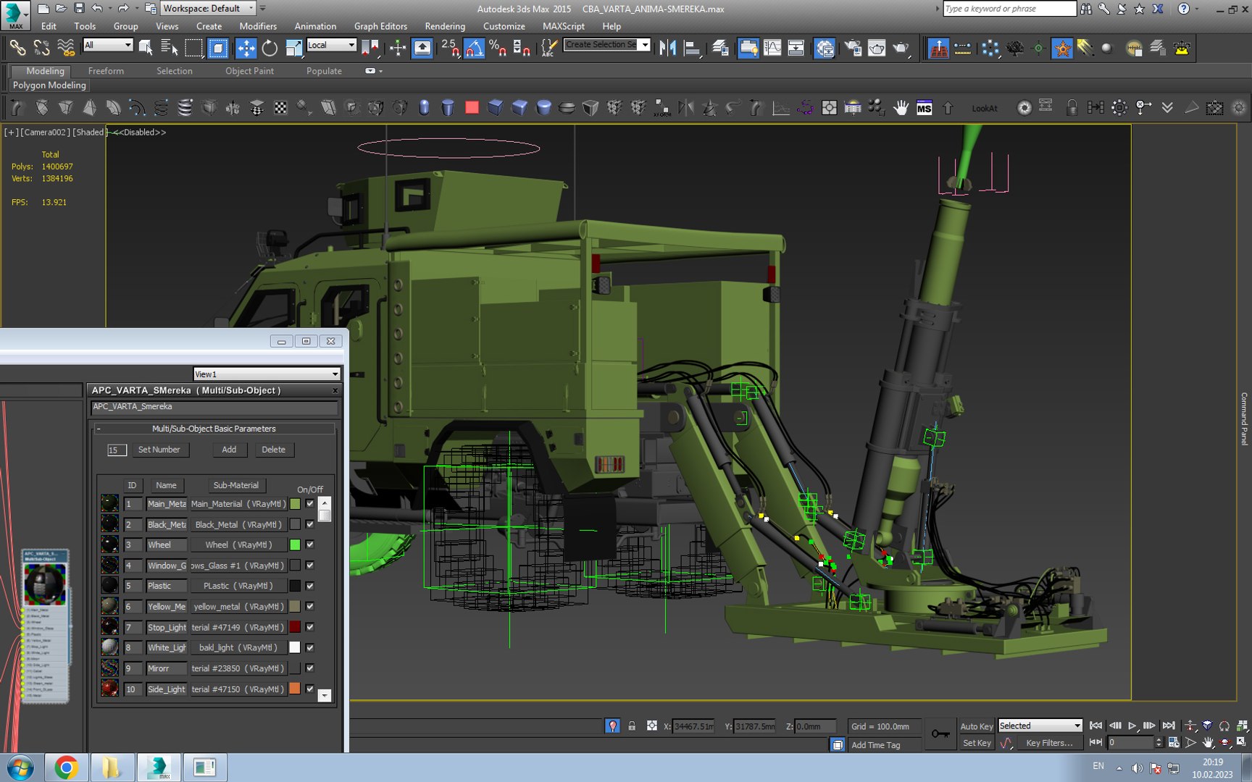This screenshot has width=1252, height=782.
Task: Open the Graph Editors menu
Action: (x=380, y=26)
